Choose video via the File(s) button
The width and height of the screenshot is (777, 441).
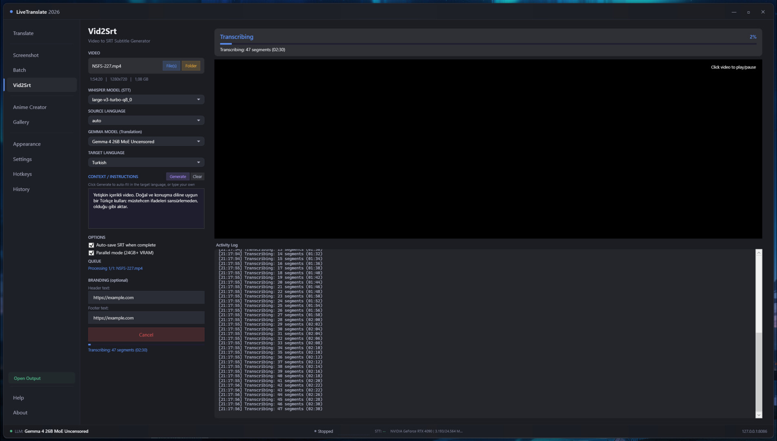tap(171, 66)
